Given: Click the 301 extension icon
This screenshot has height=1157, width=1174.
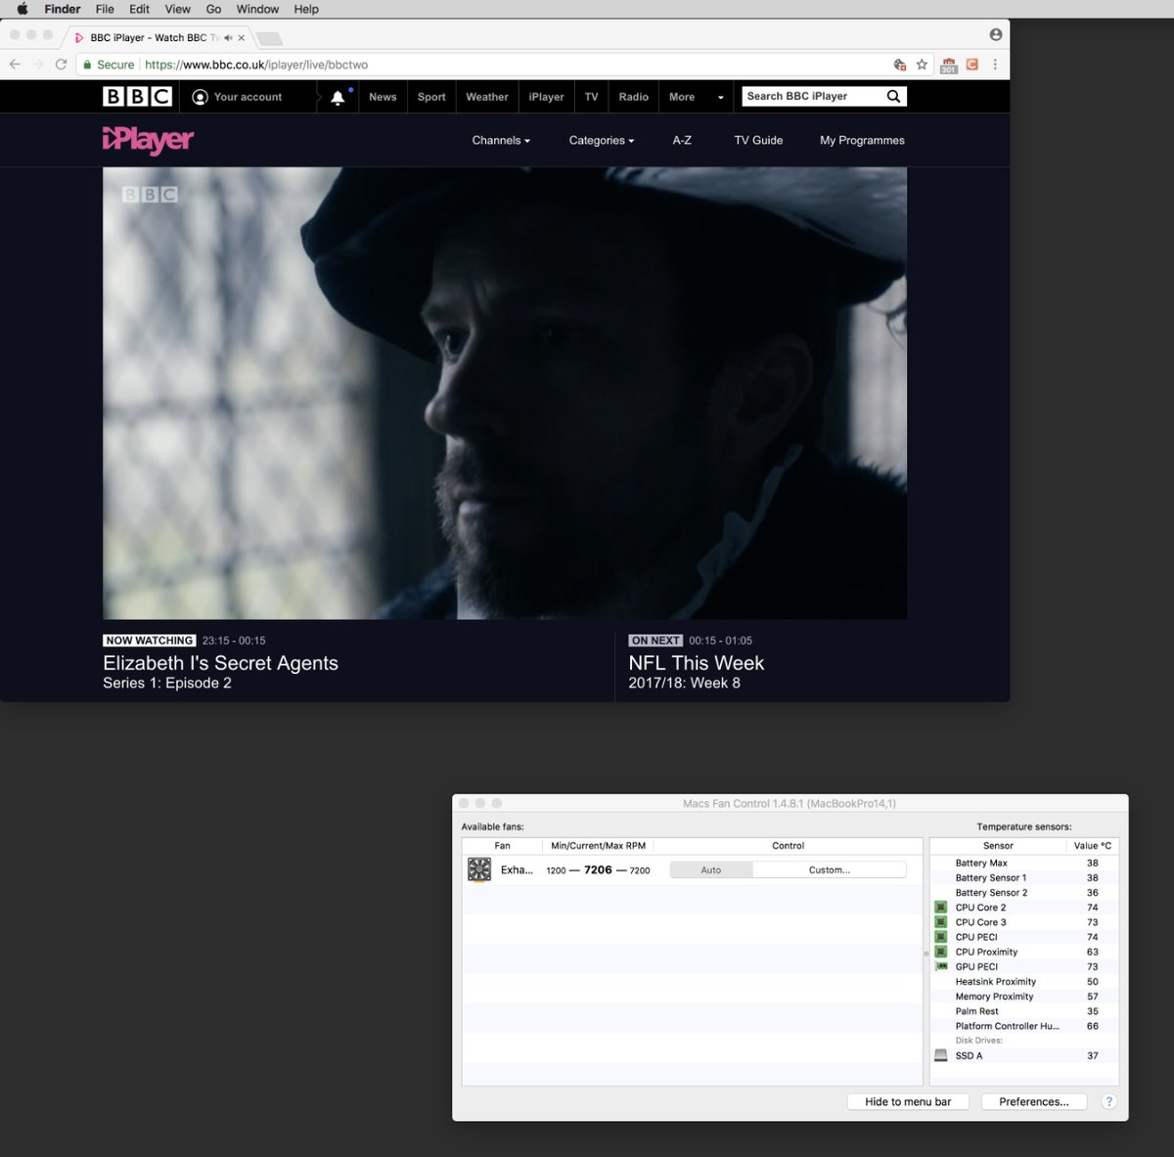Looking at the screenshot, I should click(949, 66).
